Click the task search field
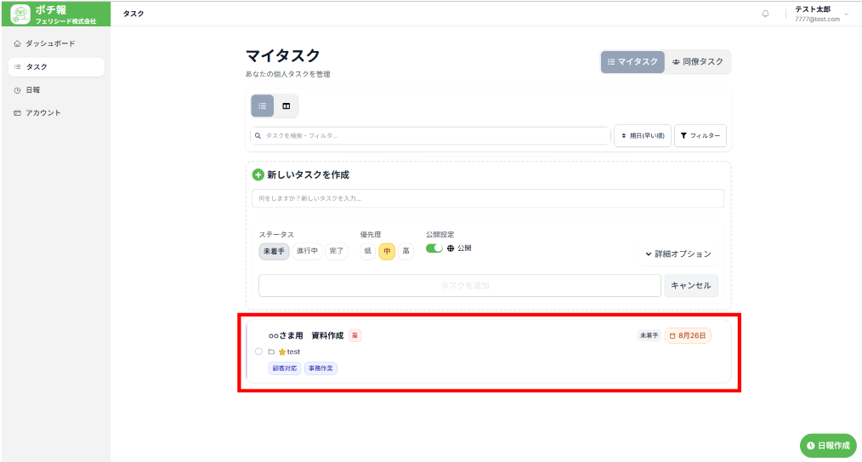Viewport: 862px width, 462px height. click(x=429, y=136)
